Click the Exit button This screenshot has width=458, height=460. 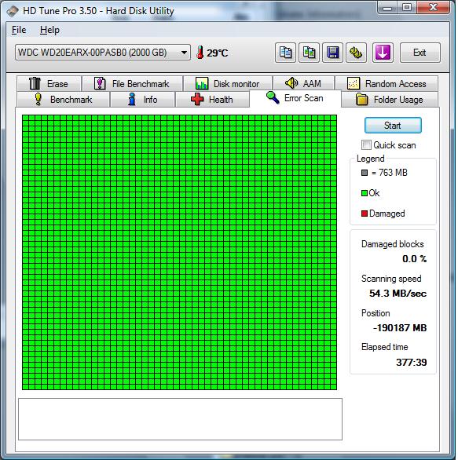click(x=420, y=53)
